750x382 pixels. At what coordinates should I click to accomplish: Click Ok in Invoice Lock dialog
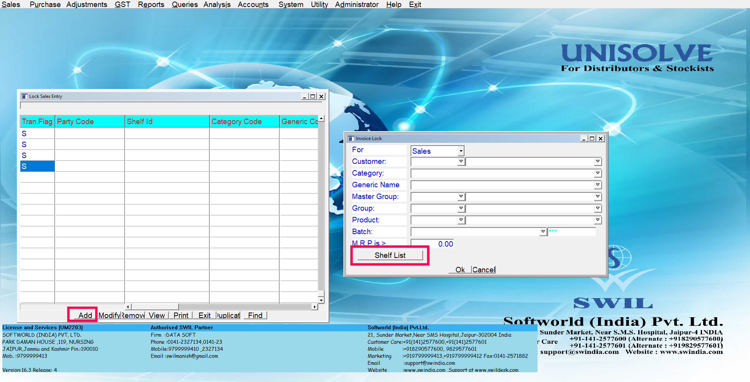(x=460, y=270)
